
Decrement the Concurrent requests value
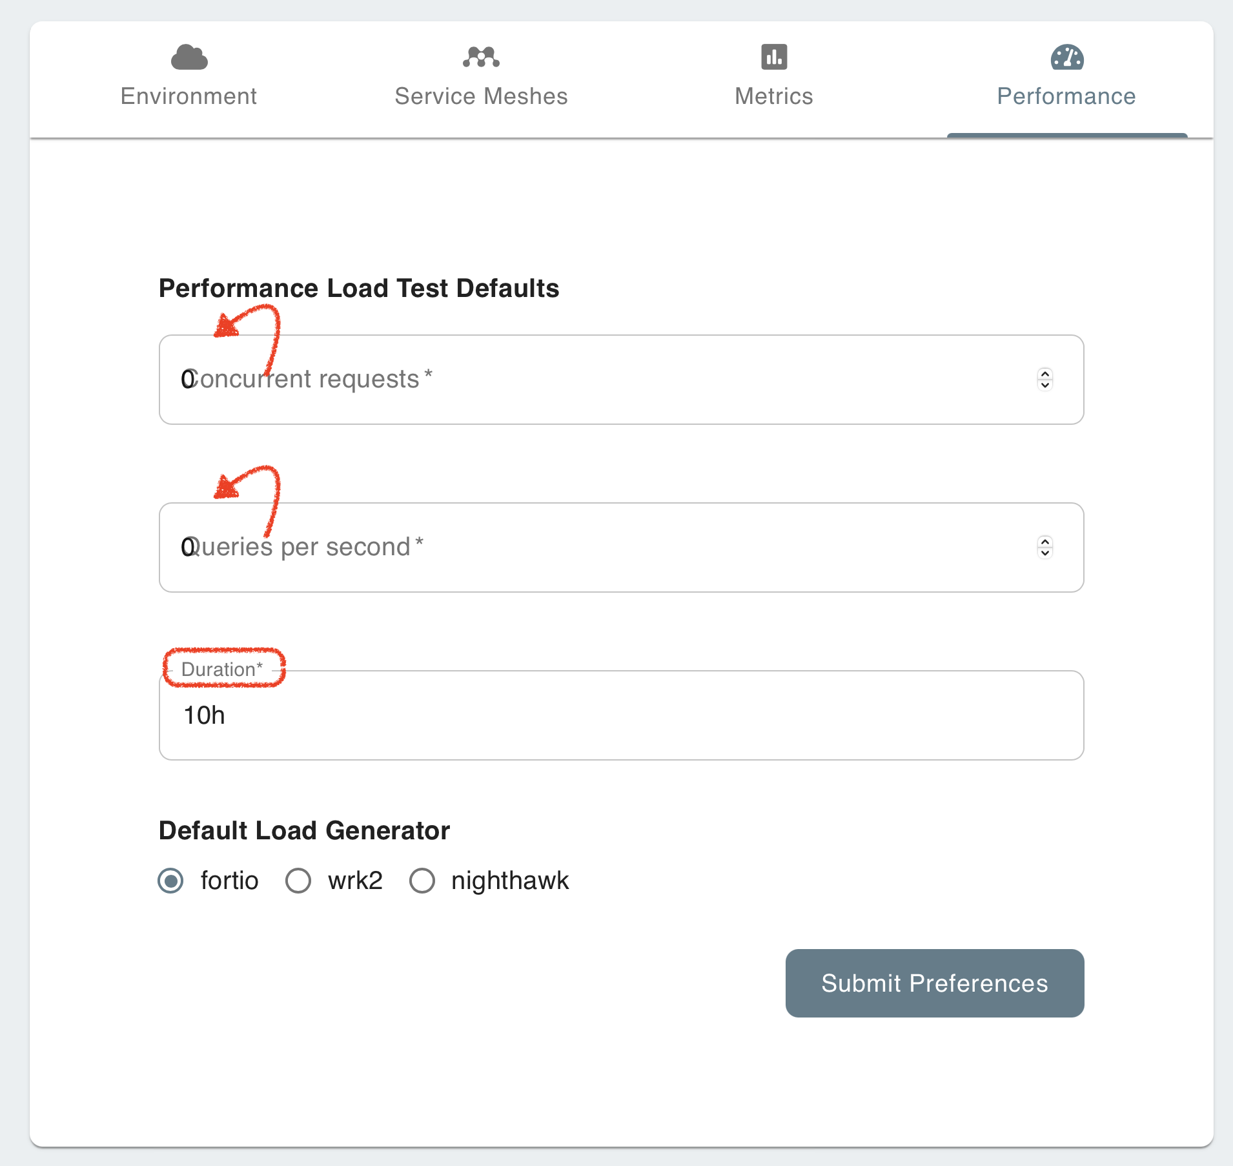(1046, 385)
